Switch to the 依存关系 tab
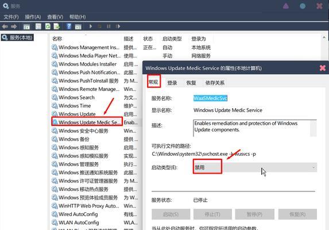Screen dimensions: 329x230 pos(215,83)
